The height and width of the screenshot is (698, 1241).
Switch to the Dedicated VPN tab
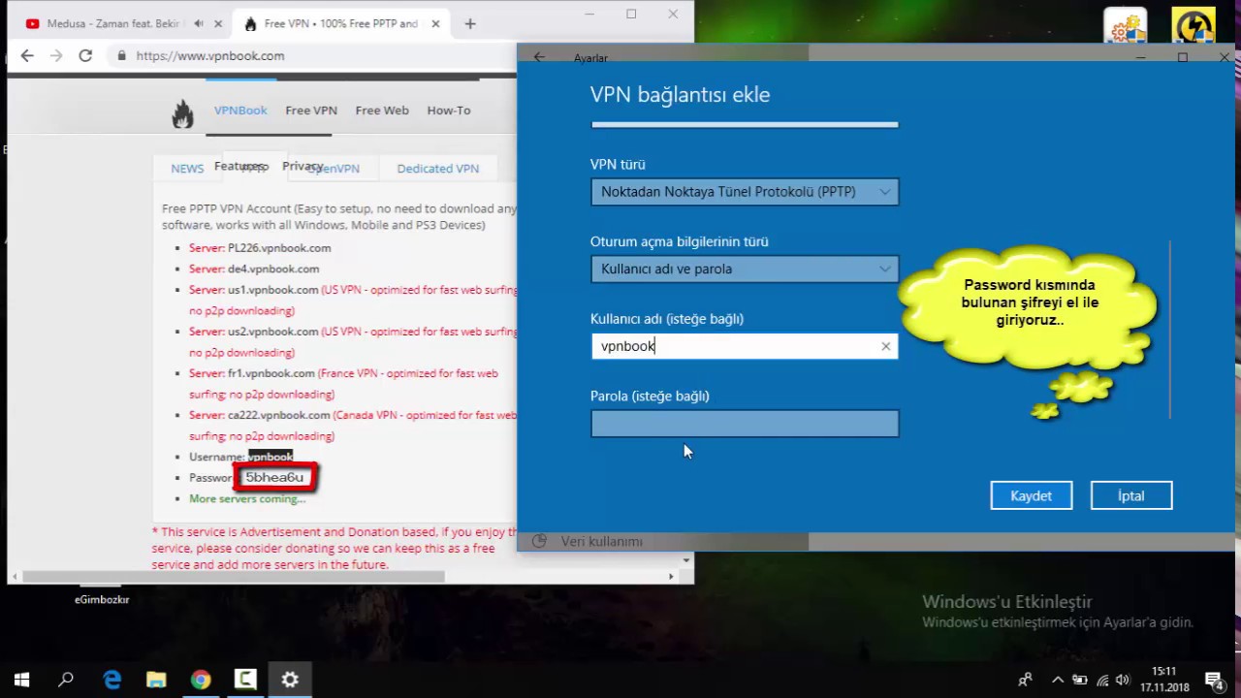pos(438,169)
